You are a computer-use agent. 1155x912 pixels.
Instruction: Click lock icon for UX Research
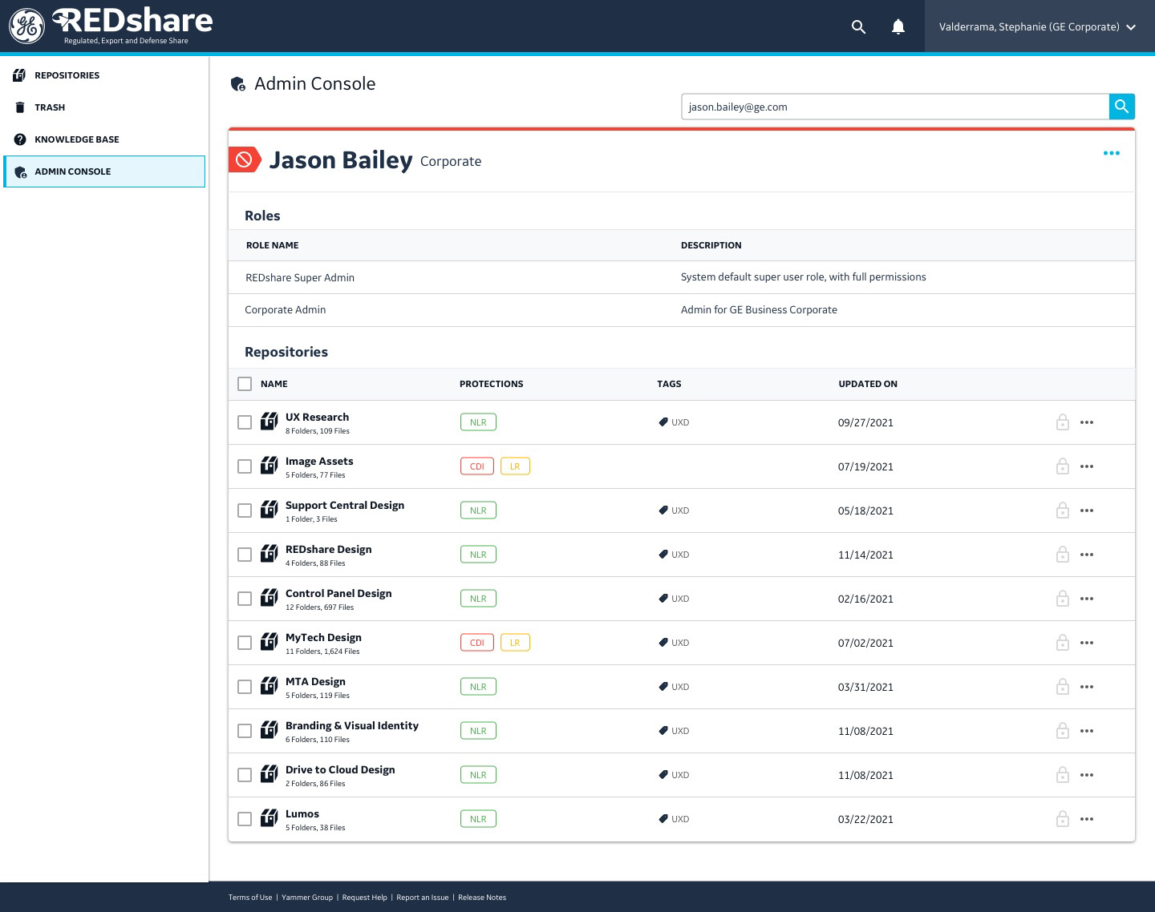pos(1063,422)
